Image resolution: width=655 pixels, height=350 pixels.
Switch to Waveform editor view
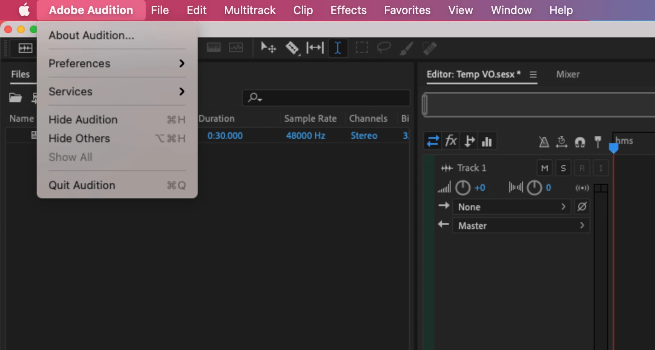tap(26, 48)
